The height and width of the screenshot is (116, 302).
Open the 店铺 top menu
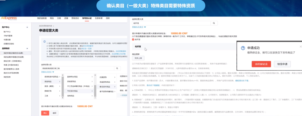66,18
